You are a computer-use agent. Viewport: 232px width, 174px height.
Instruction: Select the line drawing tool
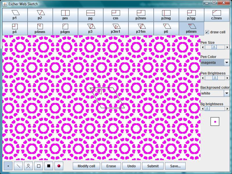tap(18, 166)
